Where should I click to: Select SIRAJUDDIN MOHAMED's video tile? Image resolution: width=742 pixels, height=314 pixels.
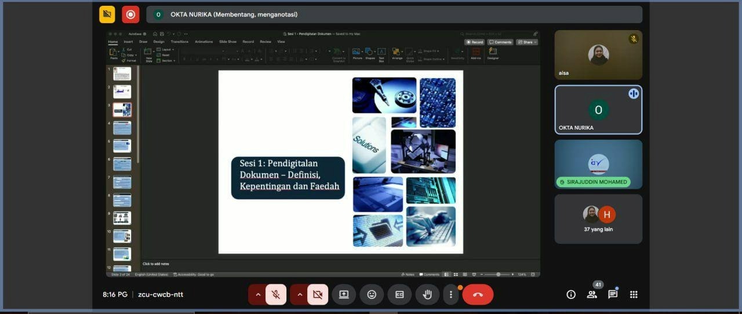click(598, 165)
